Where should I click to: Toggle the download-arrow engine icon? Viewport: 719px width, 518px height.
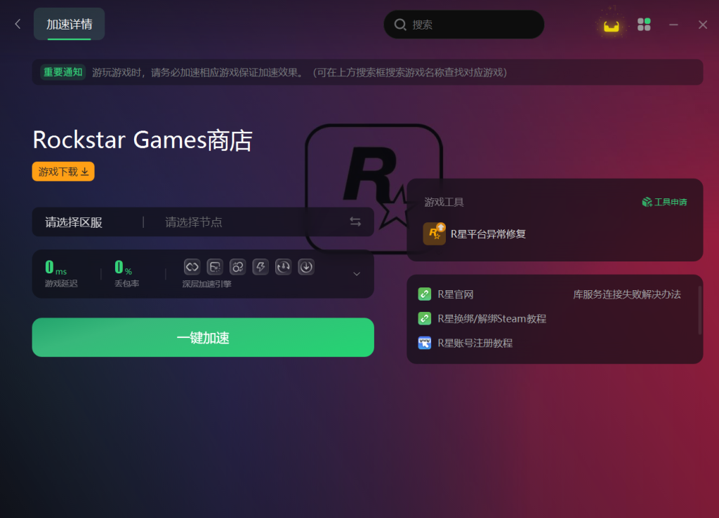click(306, 267)
